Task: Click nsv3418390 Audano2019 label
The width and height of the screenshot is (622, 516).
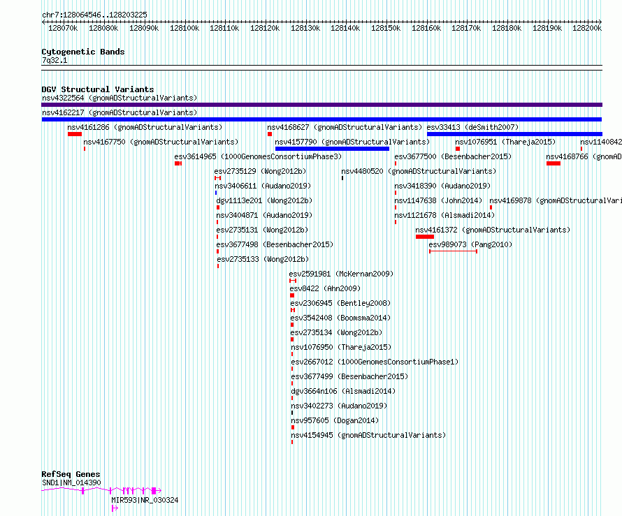Action: pyautogui.click(x=442, y=186)
